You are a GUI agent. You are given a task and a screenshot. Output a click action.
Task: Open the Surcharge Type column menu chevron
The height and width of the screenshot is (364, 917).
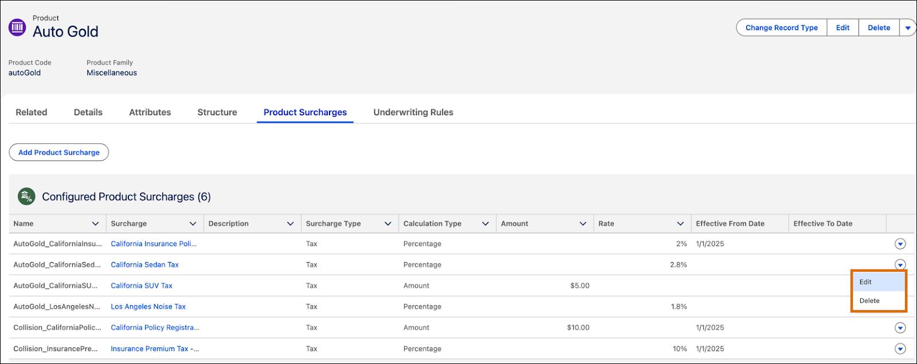388,224
